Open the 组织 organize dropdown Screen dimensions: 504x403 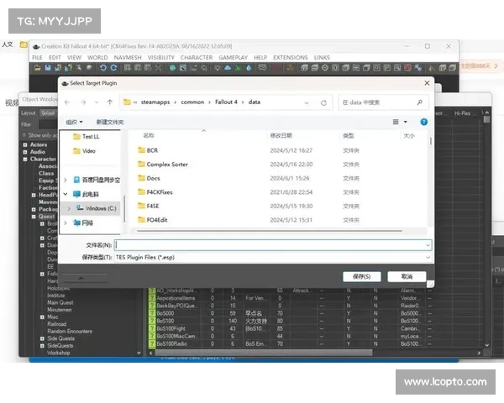tap(74, 122)
